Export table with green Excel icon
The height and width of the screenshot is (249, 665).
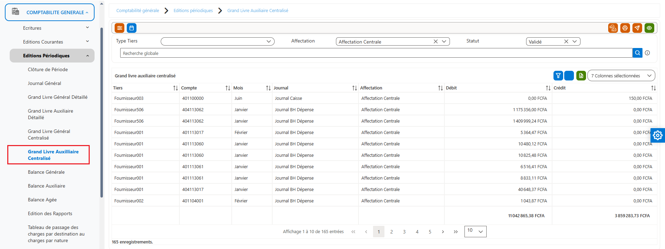[x=581, y=76]
